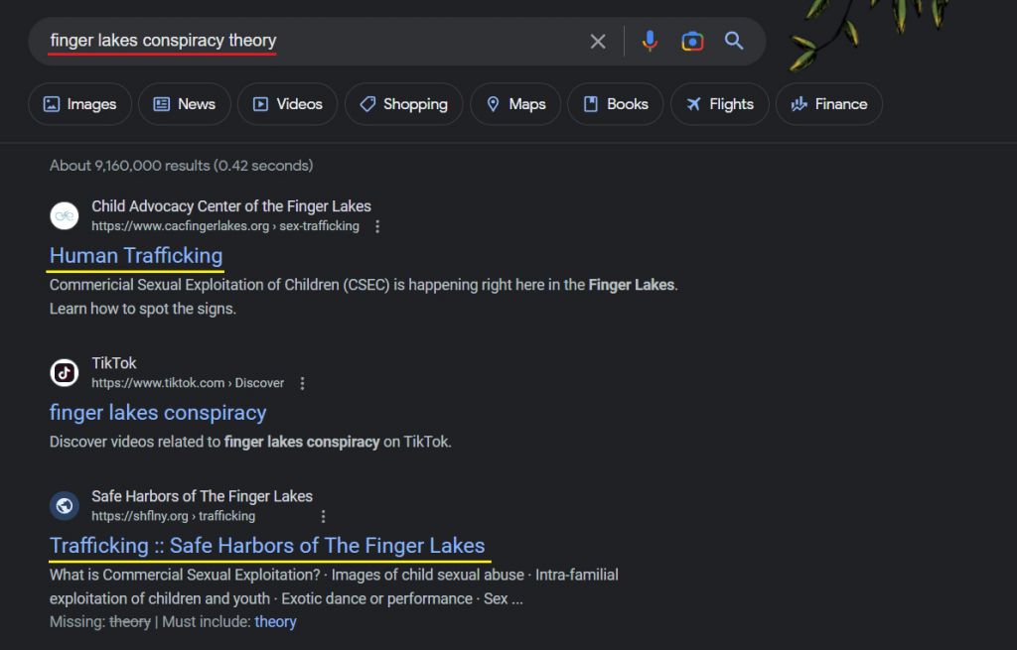
Task: Click the 'About 9,160,000 results' stats text
Action: (x=181, y=166)
